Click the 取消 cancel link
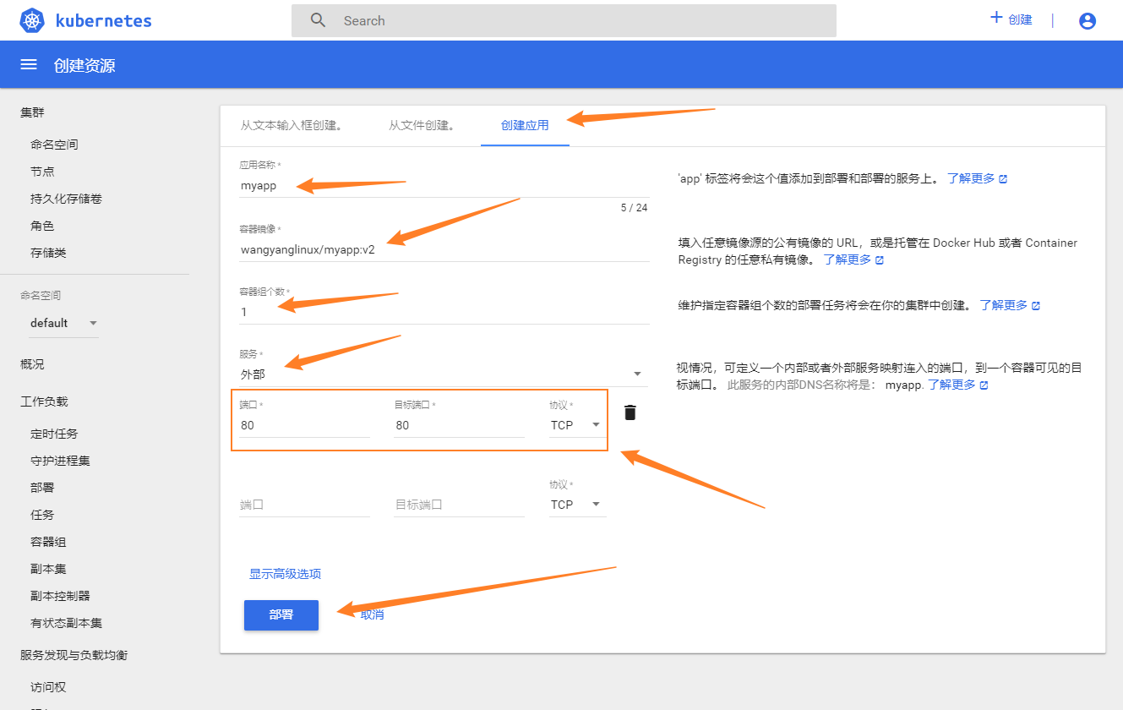Screen dimensions: 1123x710 pos(372,614)
